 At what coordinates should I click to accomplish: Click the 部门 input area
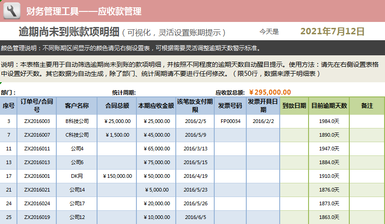(64, 93)
